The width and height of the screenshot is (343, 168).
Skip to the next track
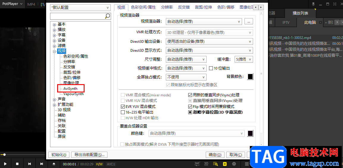(x=42, y=164)
